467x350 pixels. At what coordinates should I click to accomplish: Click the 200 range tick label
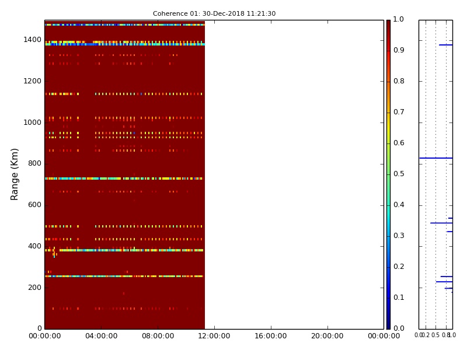point(34,288)
